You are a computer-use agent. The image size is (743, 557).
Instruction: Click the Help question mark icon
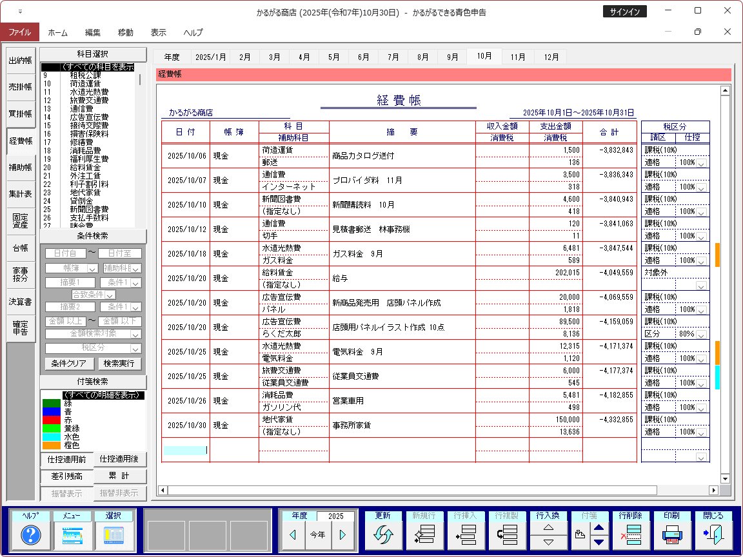[x=31, y=534]
